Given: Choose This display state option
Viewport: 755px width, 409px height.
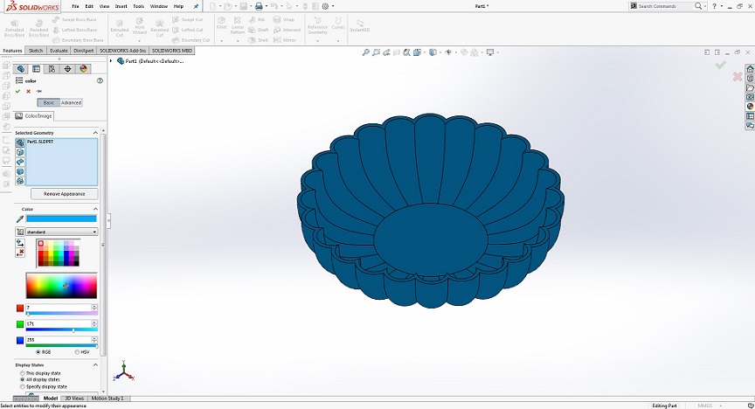Looking at the screenshot, I should click(23, 372).
